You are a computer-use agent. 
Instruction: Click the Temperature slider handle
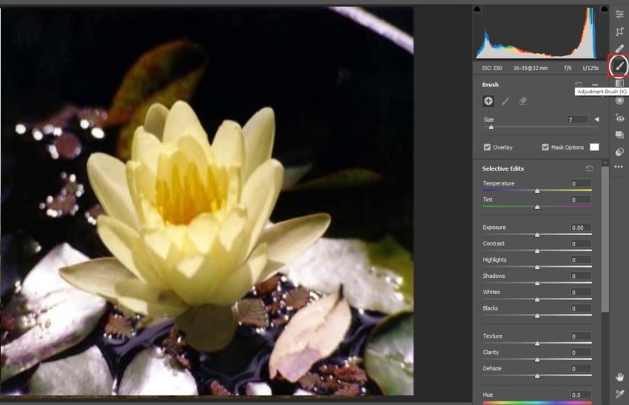[537, 191]
